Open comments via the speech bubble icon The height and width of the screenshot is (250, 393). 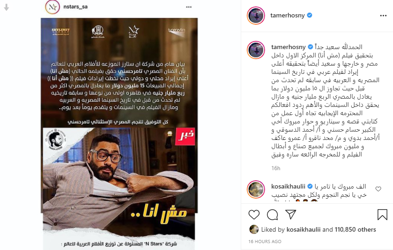272,215
